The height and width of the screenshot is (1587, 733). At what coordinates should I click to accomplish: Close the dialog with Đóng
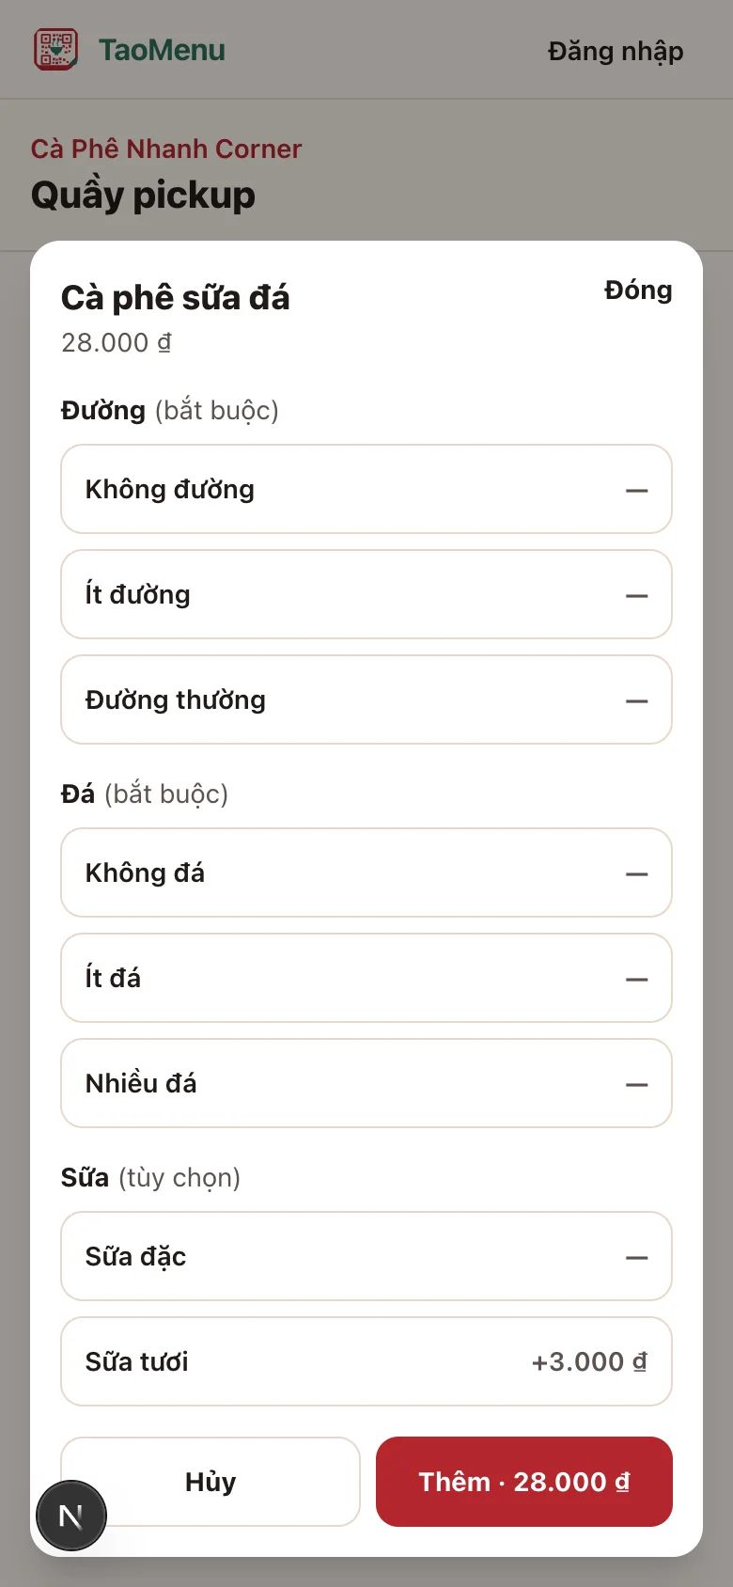tap(638, 290)
